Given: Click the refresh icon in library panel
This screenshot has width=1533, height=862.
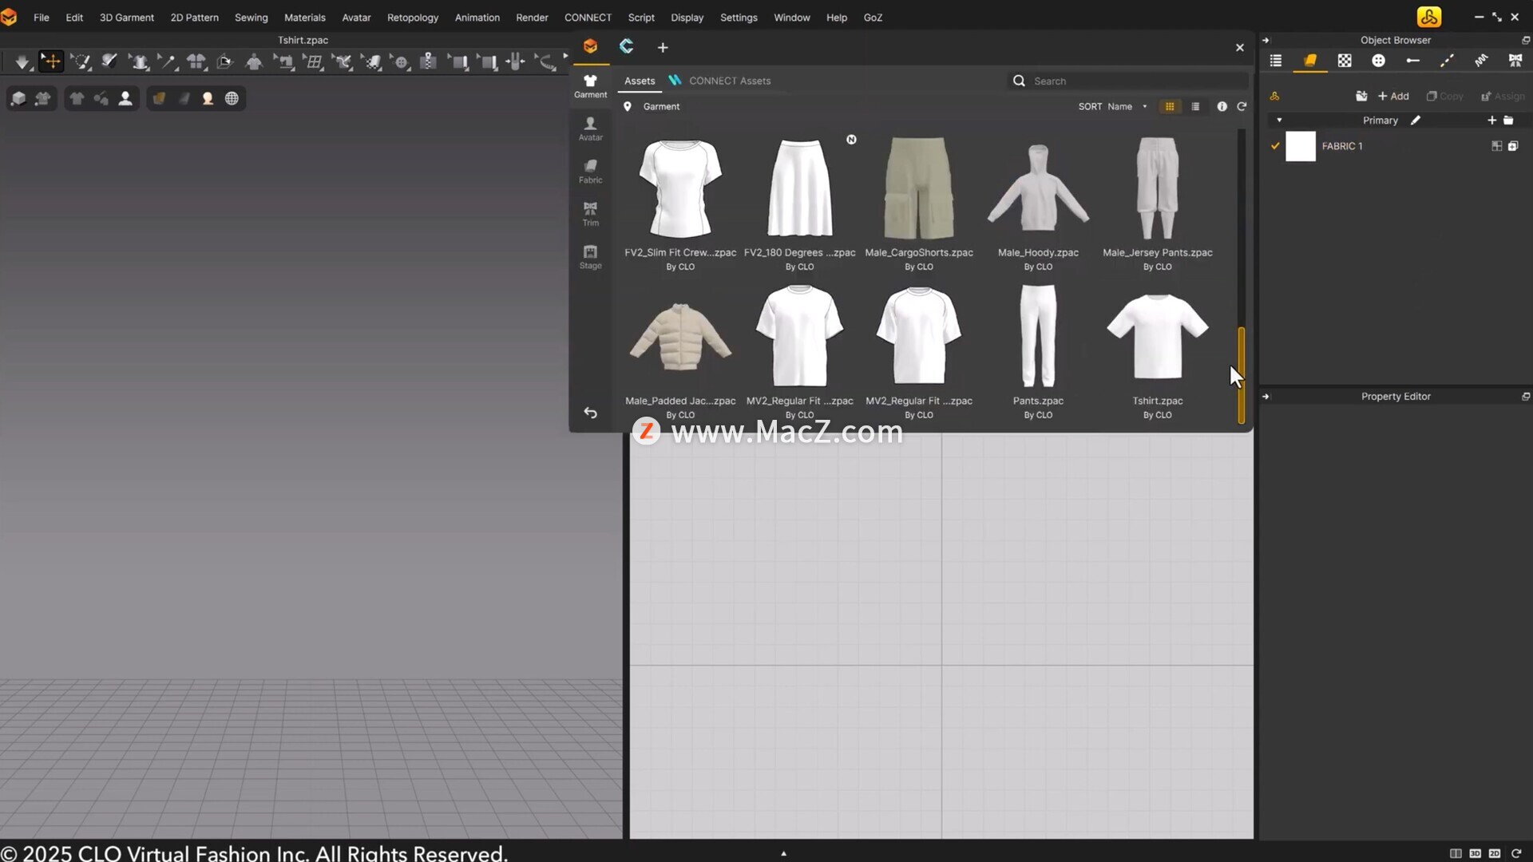Looking at the screenshot, I should point(1242,106).
